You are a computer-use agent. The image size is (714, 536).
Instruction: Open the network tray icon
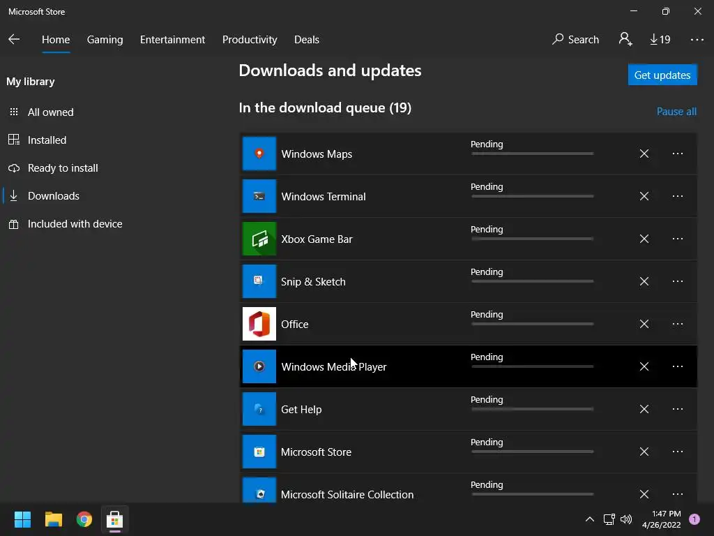click(609, 519)
